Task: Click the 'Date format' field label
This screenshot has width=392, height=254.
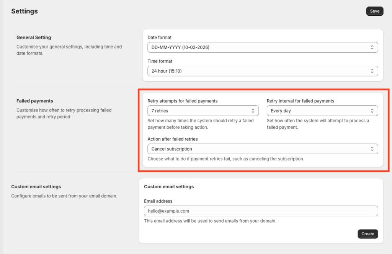Action: [160, 37]
